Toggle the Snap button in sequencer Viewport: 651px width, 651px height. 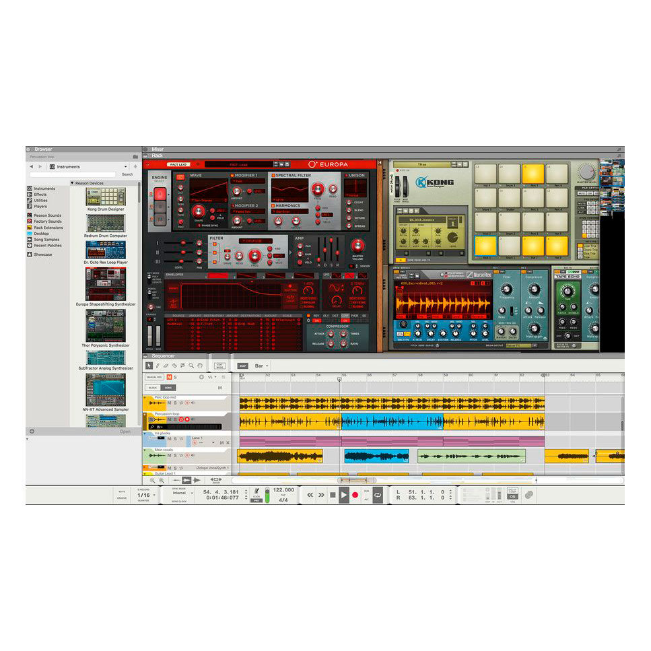242,366
